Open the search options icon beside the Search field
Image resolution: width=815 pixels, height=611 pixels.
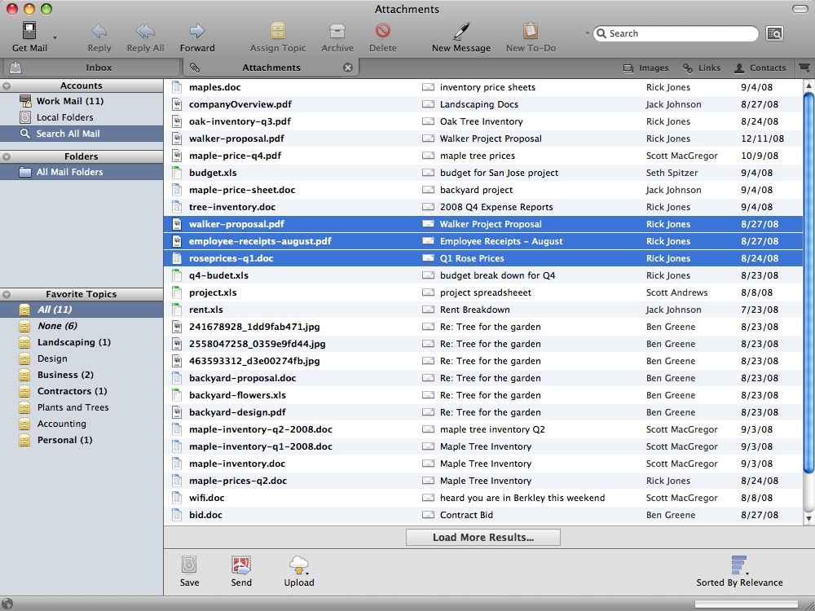coord(774,33)
